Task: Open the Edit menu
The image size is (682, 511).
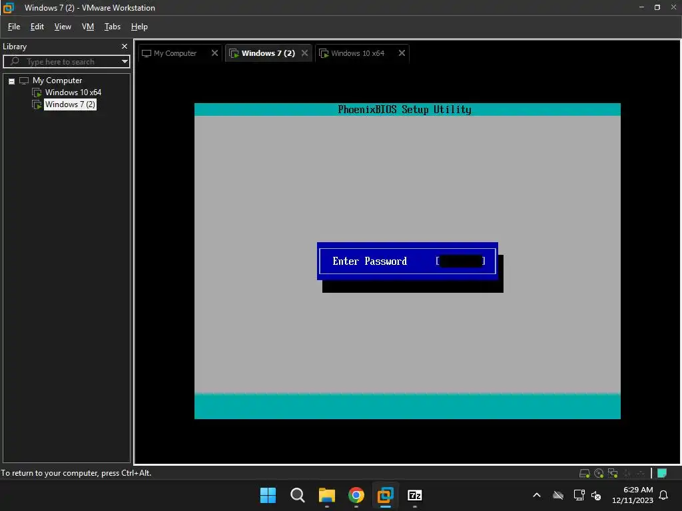Action: [37, 27]
